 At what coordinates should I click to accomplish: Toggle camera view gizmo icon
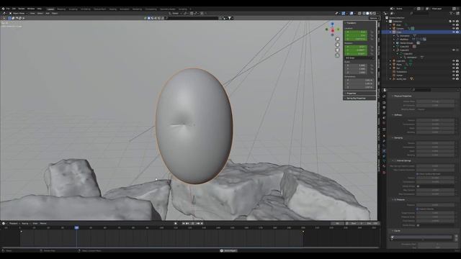click(338, 50)
